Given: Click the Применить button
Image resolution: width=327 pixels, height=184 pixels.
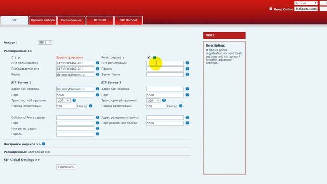Looking at the screenshot, I should [66, 167].
